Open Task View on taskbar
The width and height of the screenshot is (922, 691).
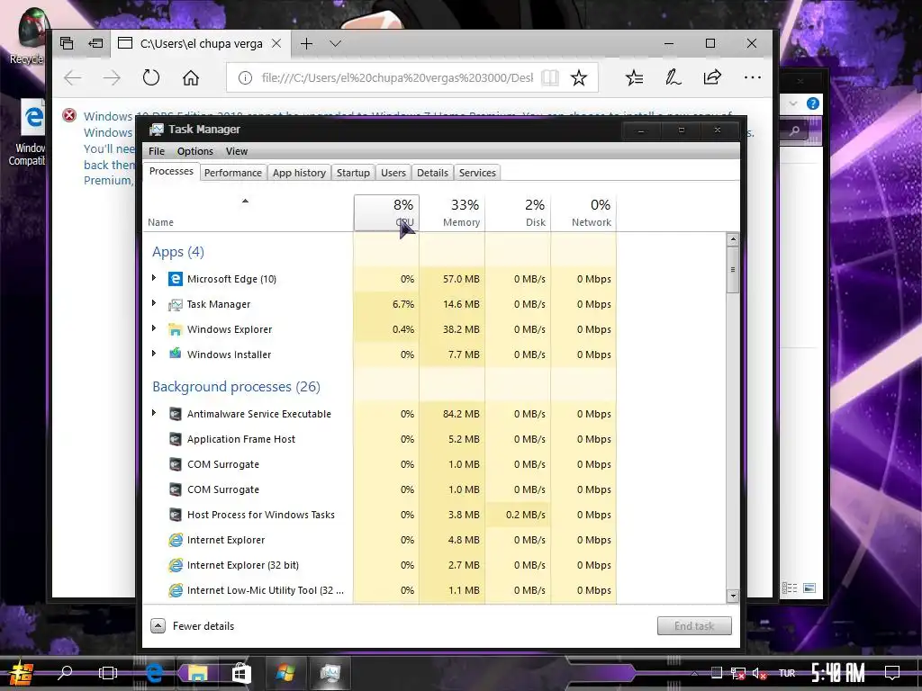tap(108, 673)
